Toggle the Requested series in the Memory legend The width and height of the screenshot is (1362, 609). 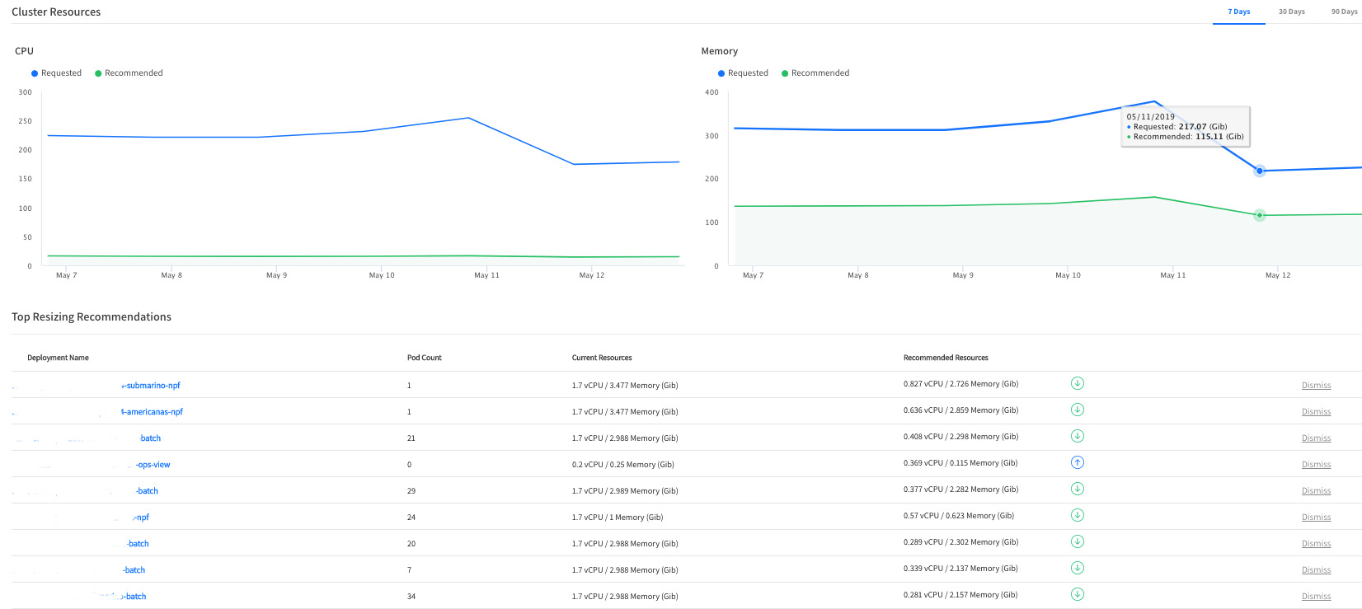743,73
